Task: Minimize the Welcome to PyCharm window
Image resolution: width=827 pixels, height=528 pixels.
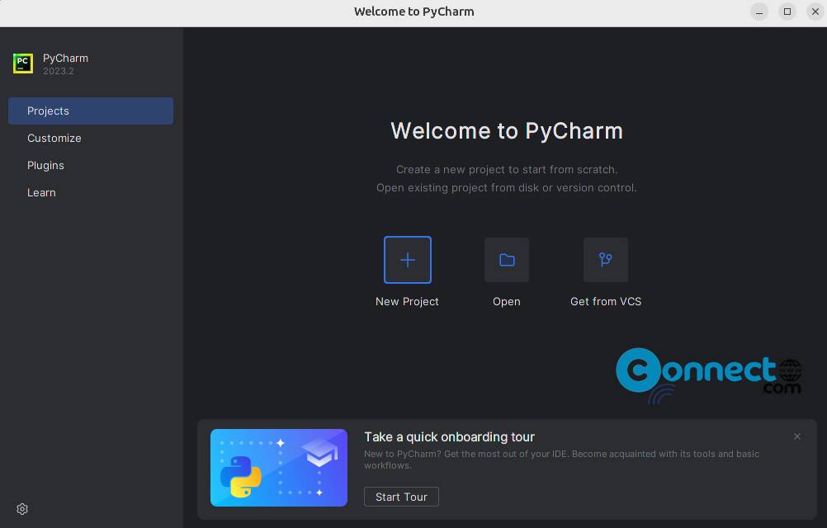Action: (x=759, y=12)
